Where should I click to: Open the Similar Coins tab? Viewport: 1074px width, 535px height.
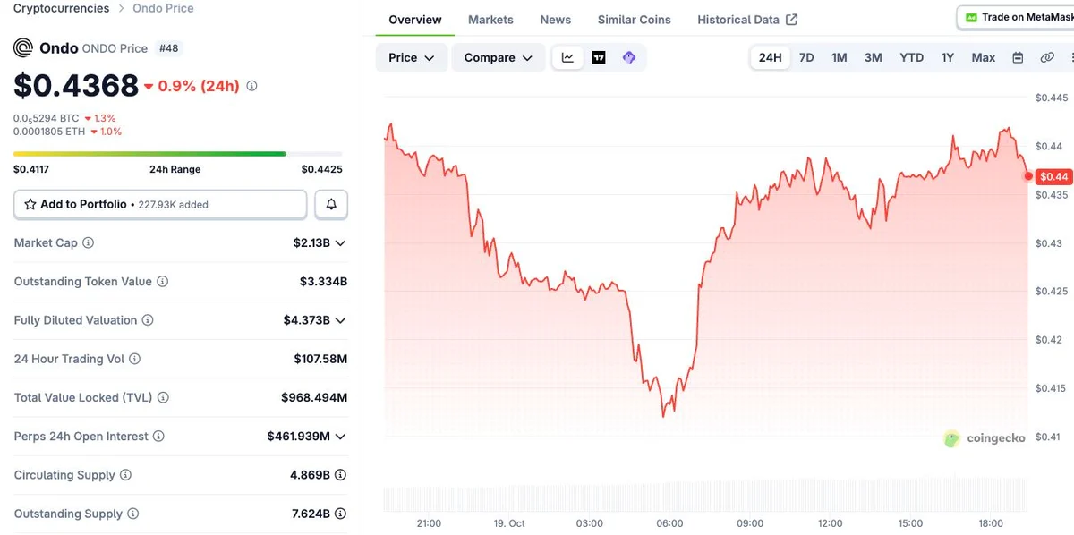tap(634, 20)
